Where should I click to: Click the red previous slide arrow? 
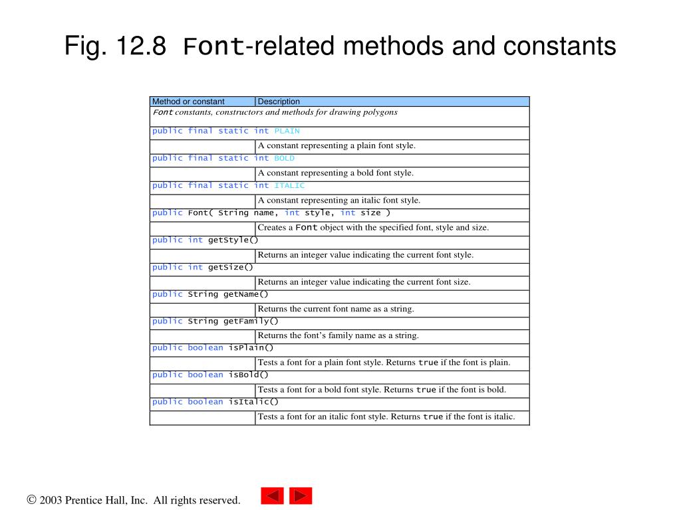coord(272,496)
